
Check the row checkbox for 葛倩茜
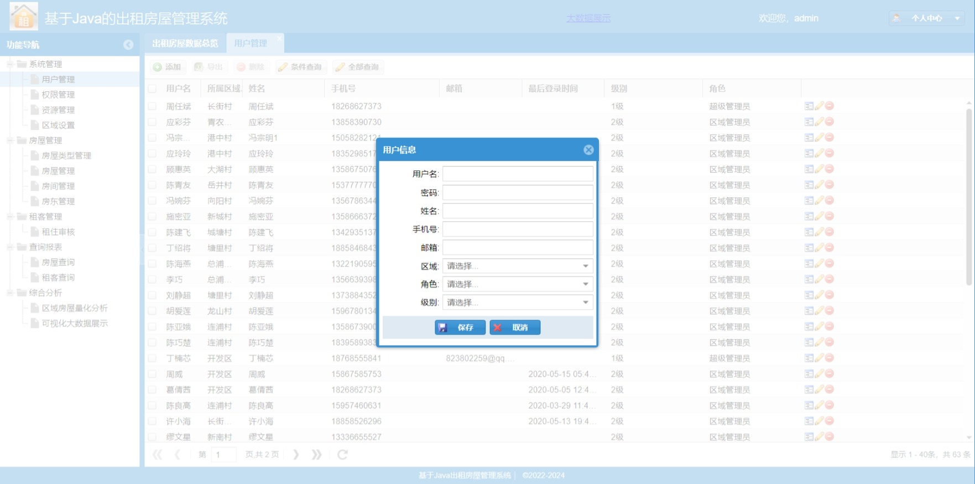point(152,390)
